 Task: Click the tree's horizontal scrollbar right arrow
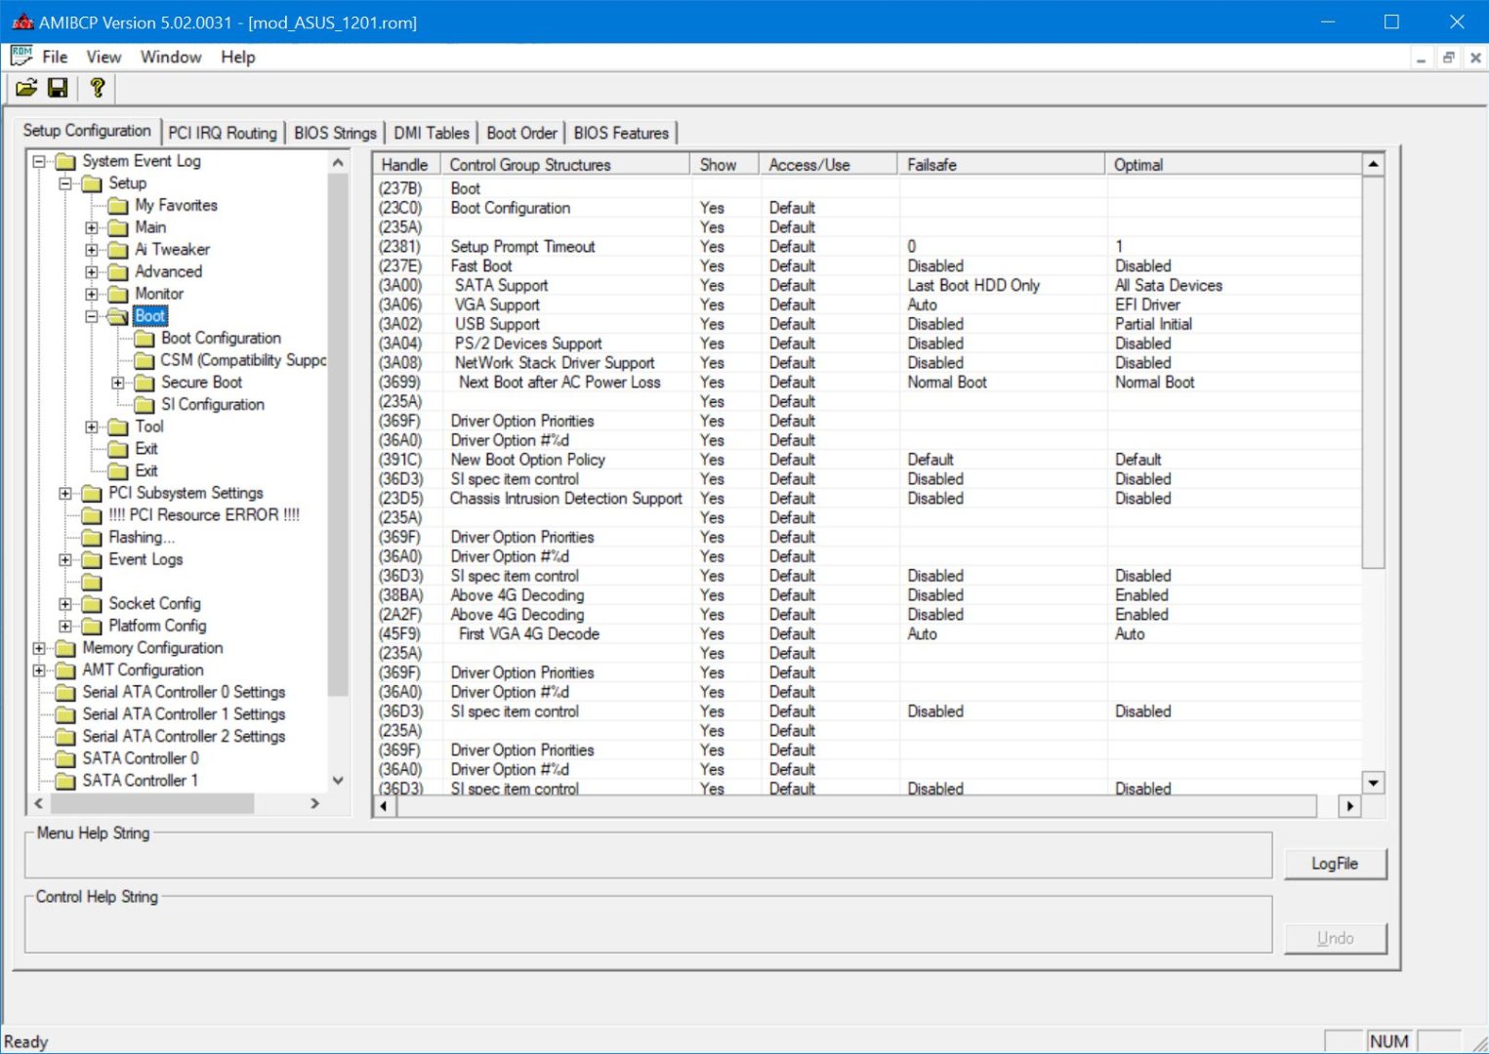(314, 803)
